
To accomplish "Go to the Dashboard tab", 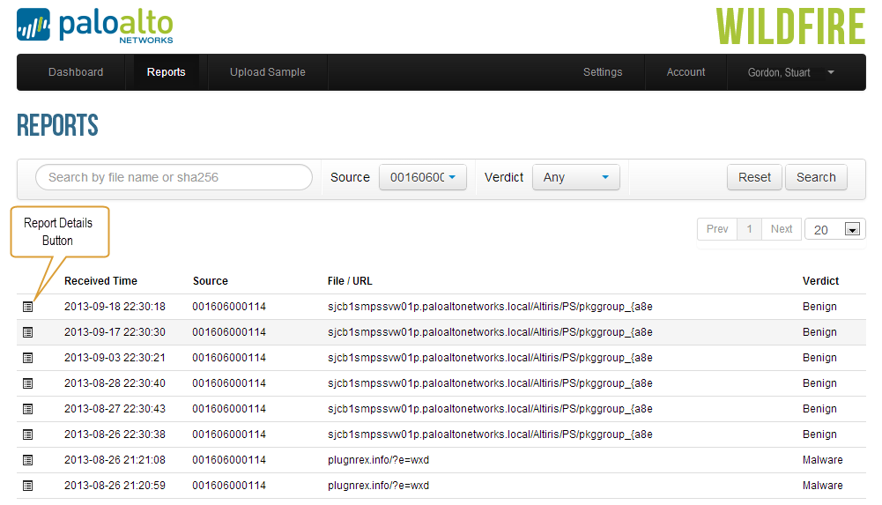I will [x=76, y=72].
